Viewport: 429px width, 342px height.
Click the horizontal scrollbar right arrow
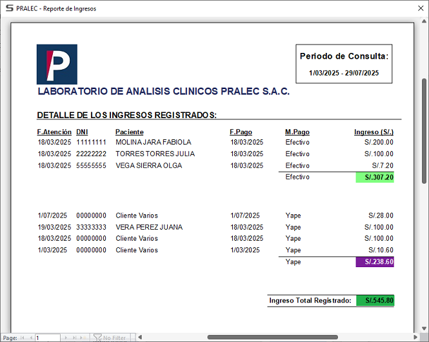click(x=414, y=337)
